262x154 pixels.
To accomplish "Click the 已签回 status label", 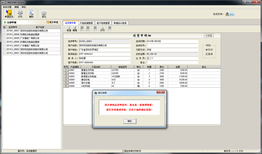I will click(x=209, y=54).
